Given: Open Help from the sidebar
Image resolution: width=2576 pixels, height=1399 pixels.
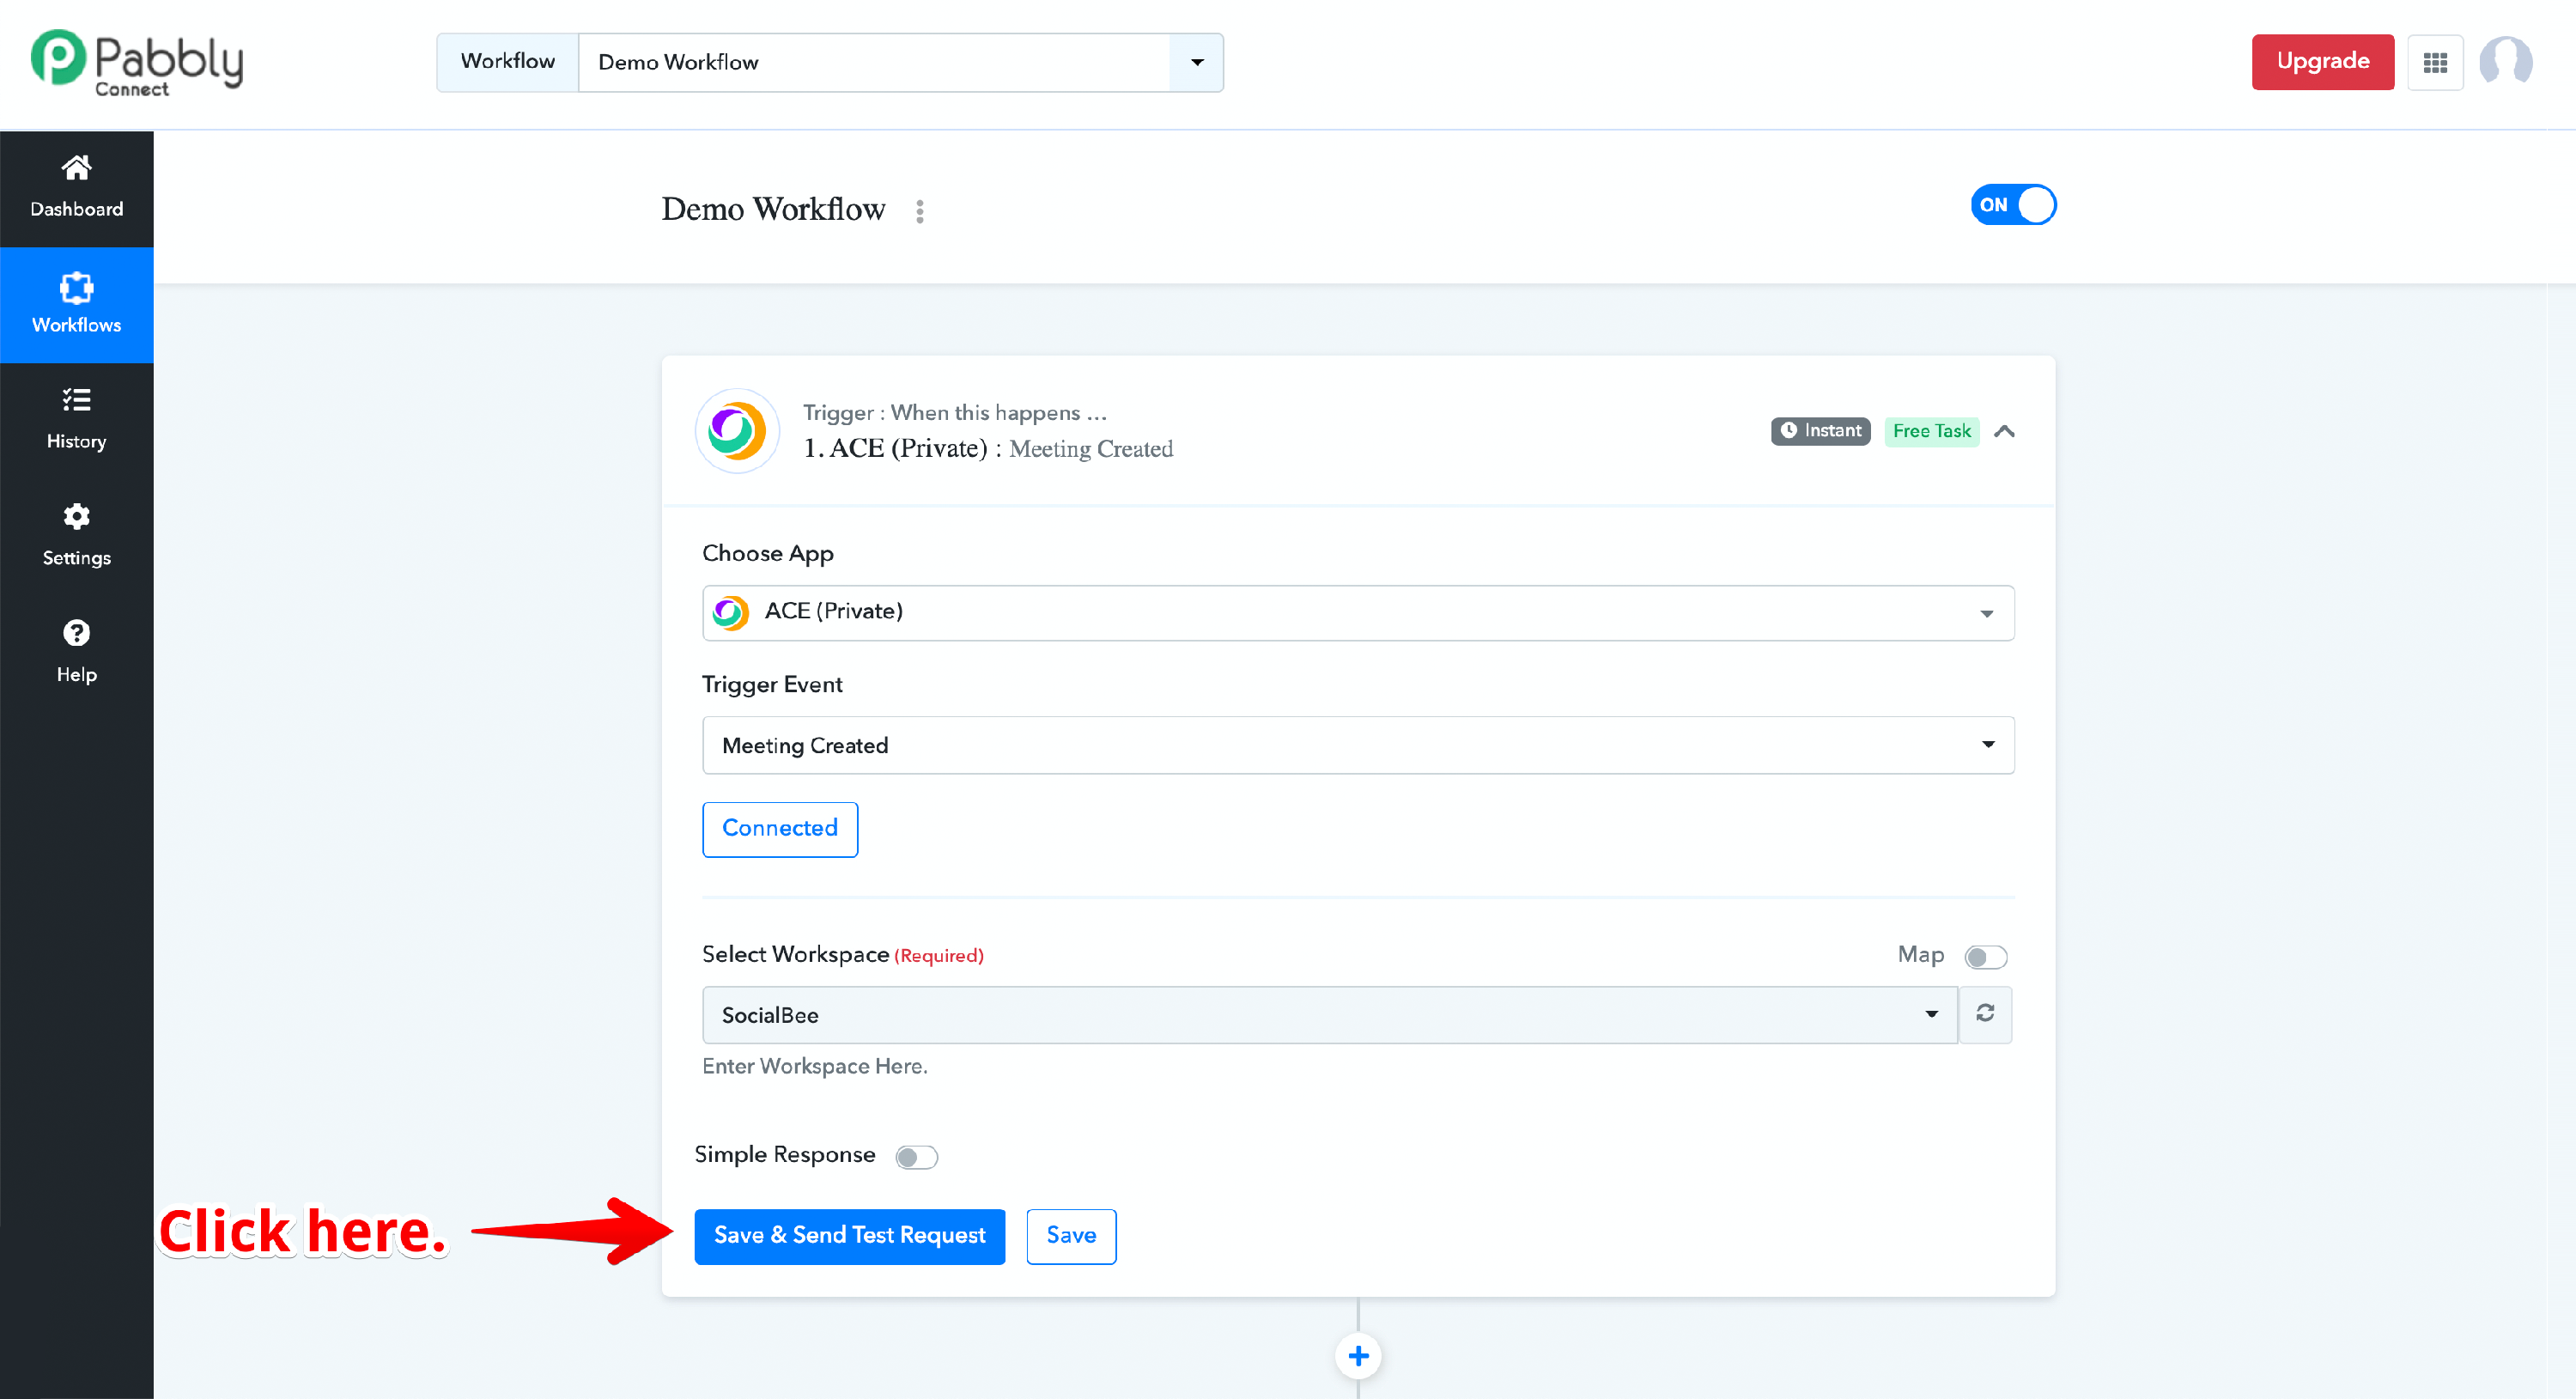Looking at the screenshot, I should click(76, 650).
